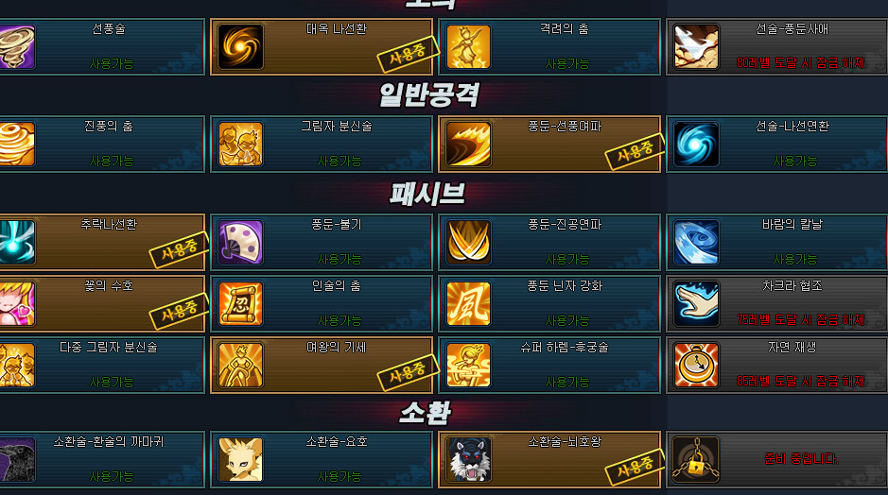Click the 격려의 춤 dancer icon

click(x=468, y=46)
